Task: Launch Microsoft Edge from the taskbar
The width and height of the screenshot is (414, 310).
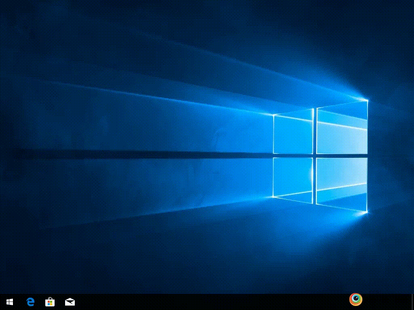Action: [30, 302]
